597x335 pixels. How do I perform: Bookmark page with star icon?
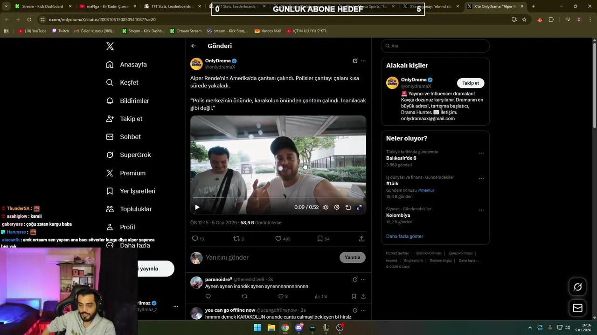[x=524, y=20]
